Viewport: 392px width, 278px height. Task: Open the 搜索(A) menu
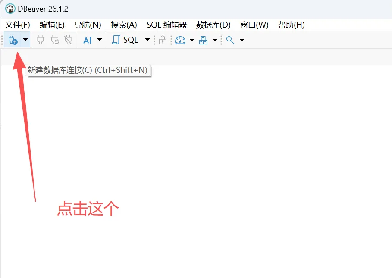[x=124, y=25]
